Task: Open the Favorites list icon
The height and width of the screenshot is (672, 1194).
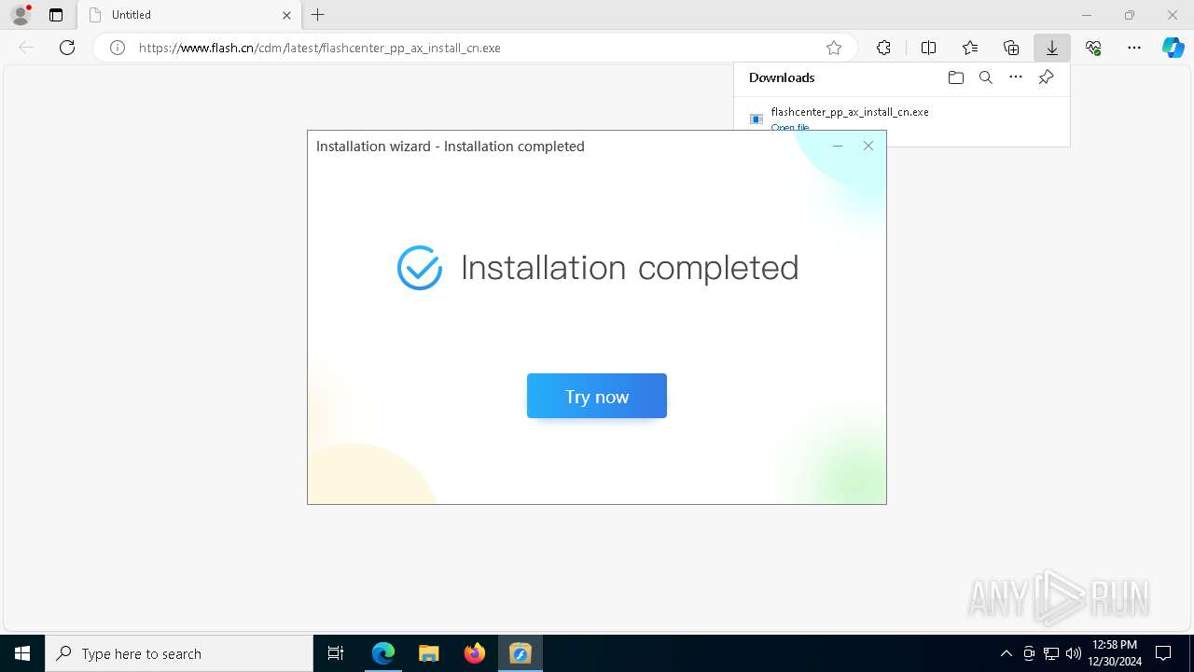Action: (970, 48)
